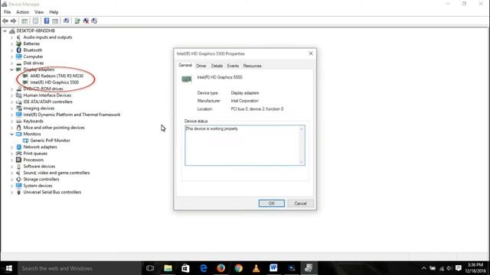
Task: Open the Windows Start menu
Action: [8, 268]
